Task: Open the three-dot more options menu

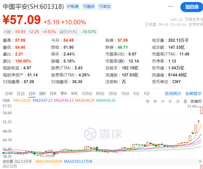Action: (x=171, y=6)
